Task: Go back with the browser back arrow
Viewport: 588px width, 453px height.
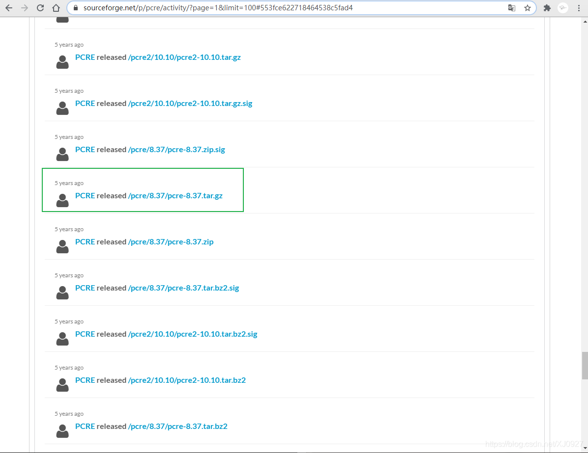Action: point(9,8)
